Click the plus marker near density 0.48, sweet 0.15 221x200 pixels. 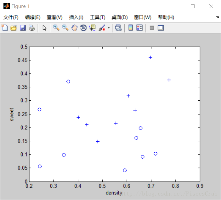click(98, 141)
